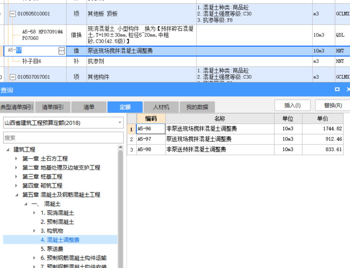Viewport: 350px width, 268px height.
Task: Click price cell 912.46
Action: pyautogui.click(x=323, y=139)
